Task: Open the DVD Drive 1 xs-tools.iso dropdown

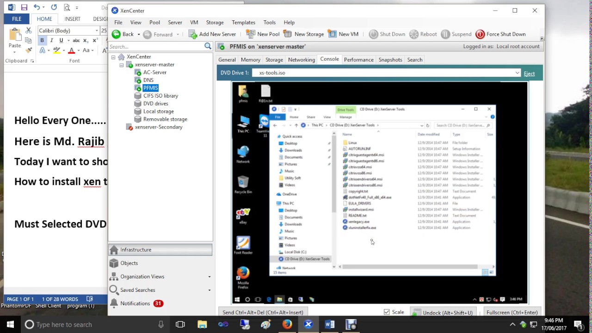Action: pos(517,73)
